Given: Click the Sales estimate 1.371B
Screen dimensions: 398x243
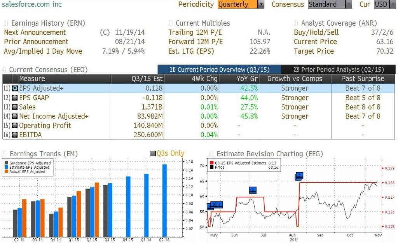Looking at the screenshot, I should [152, 107].
